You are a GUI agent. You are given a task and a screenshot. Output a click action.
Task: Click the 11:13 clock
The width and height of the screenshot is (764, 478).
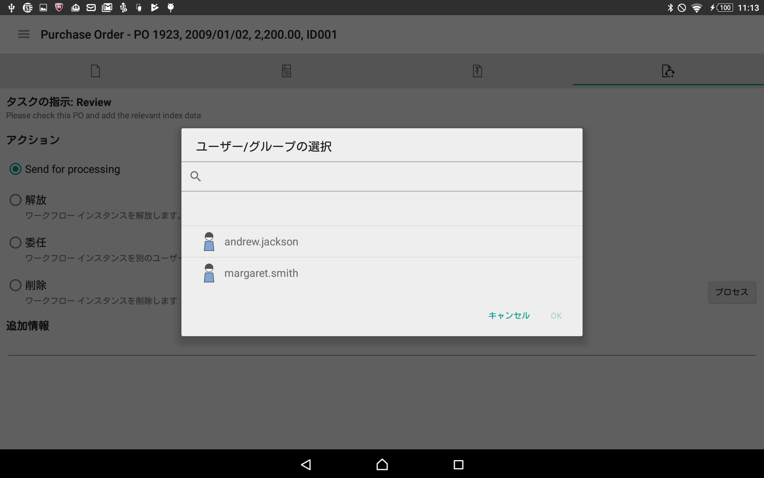748,8
